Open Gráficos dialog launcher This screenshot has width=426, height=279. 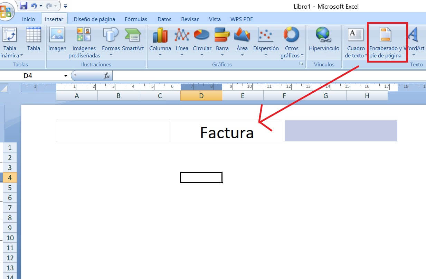coord(301,64)
